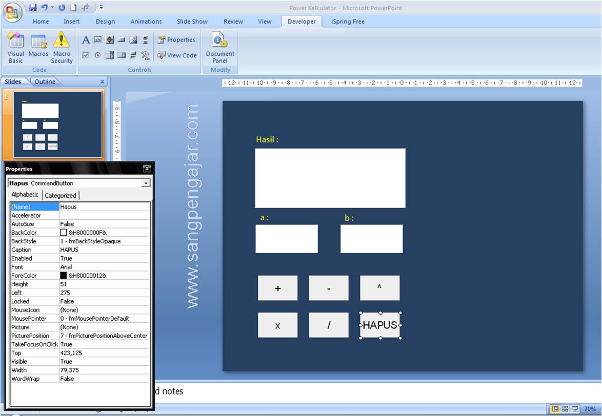
Task: Insert a Label control from the Controls group
Action: coord(86,39)
